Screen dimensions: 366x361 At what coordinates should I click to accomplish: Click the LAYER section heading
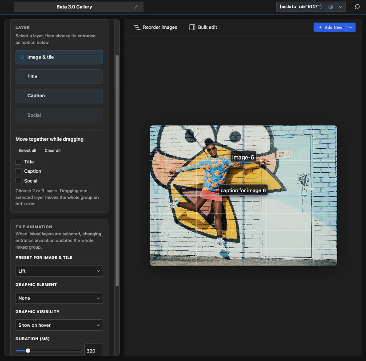(x=23, y=28)
